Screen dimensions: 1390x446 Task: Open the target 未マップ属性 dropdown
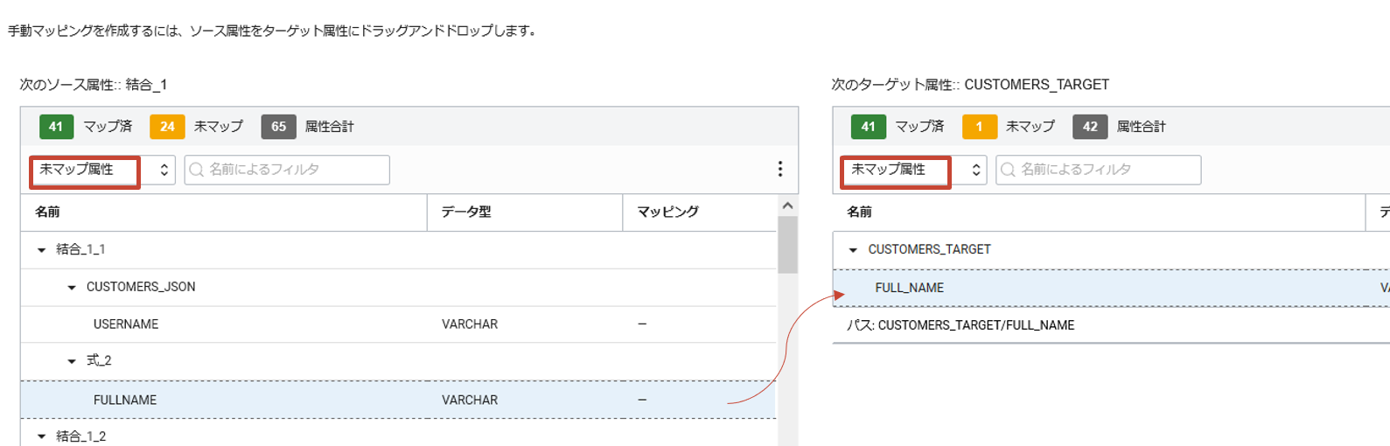(914, 170)
